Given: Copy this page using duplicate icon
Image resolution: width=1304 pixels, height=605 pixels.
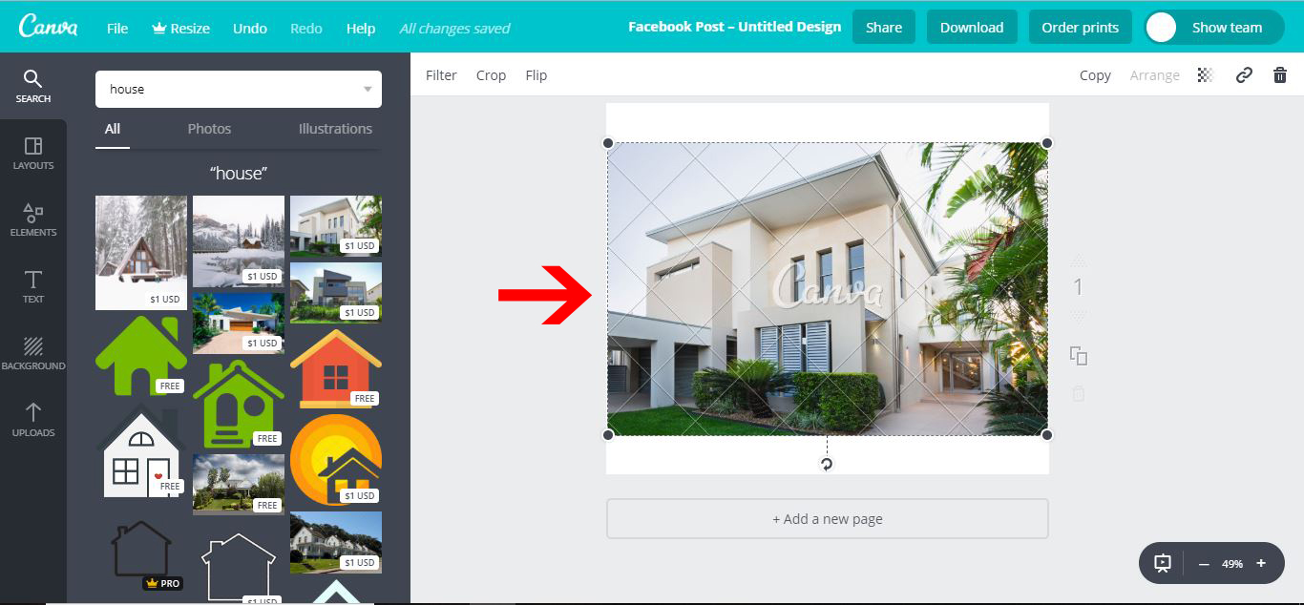Looking at the screenshot, I should click(1079, 355).
